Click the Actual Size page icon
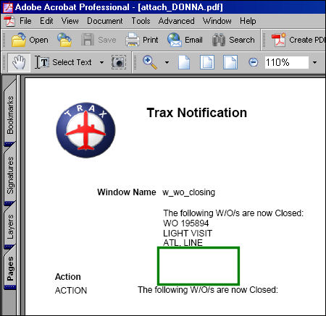The width and height of the screenshot is (326, 316). pyautogui.click(x=184, y=62)
